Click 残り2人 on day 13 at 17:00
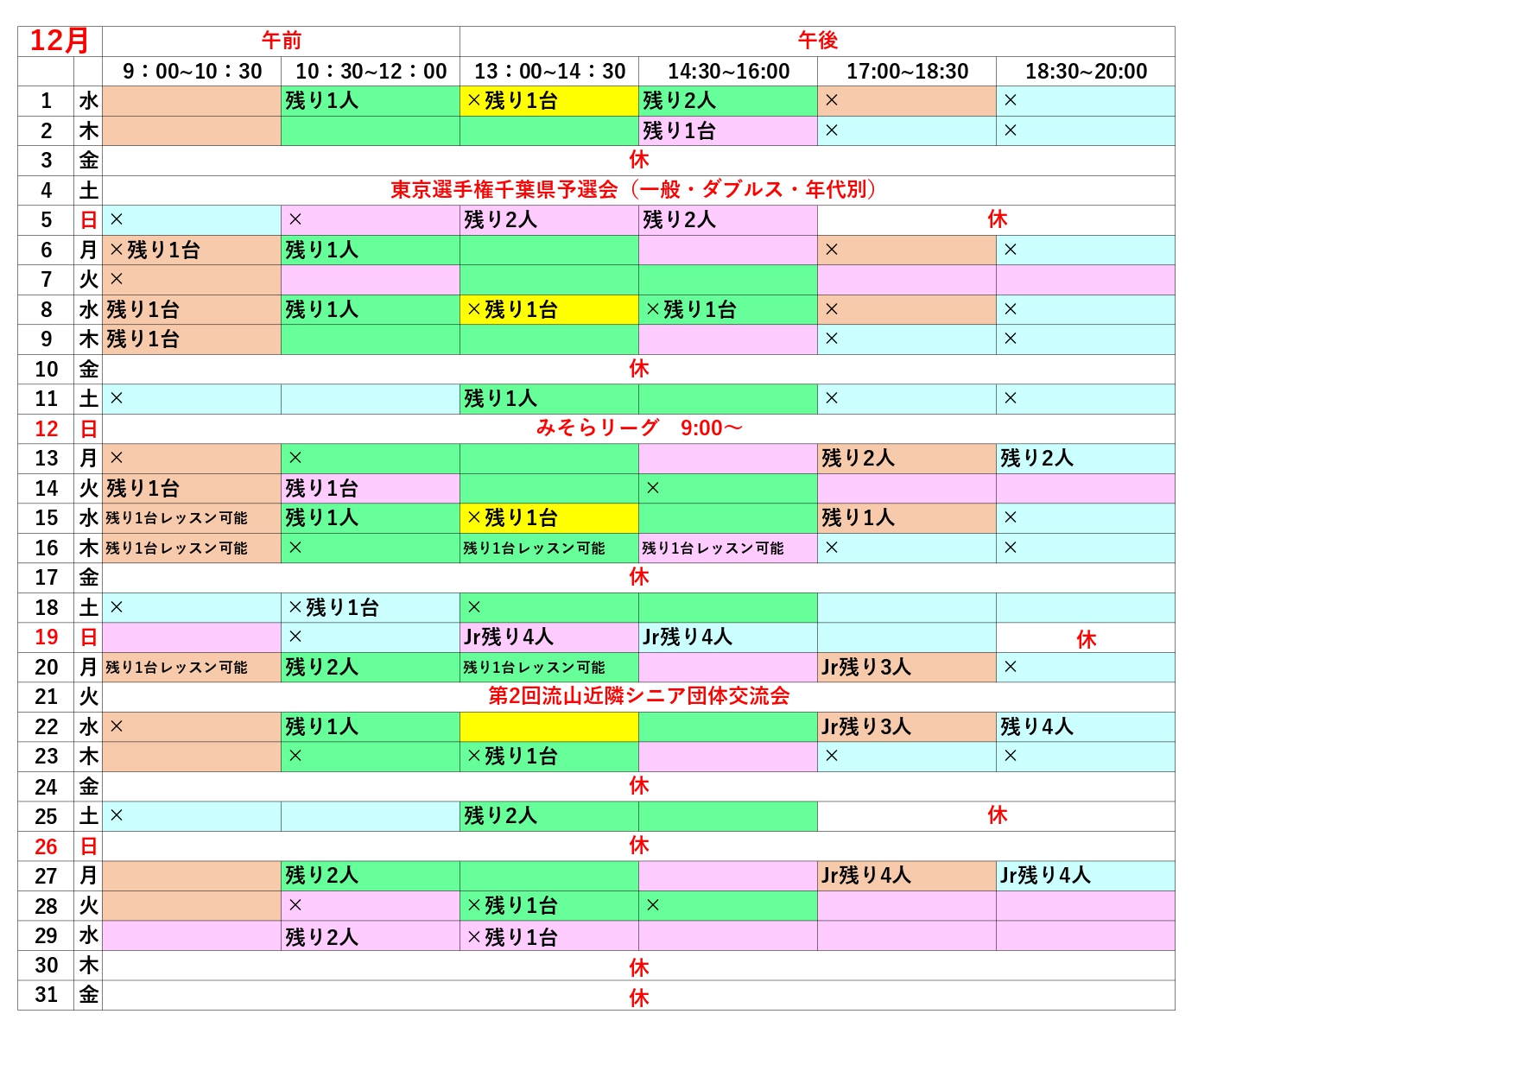Image resolution: width=1515 pixels, height=1071 pixels. 859,459
